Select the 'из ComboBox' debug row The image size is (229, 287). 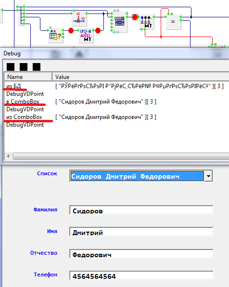[116, 117]
